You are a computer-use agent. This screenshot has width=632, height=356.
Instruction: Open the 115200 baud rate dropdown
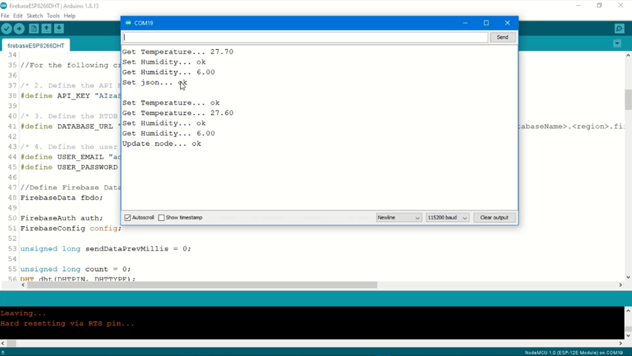(448, 218)
